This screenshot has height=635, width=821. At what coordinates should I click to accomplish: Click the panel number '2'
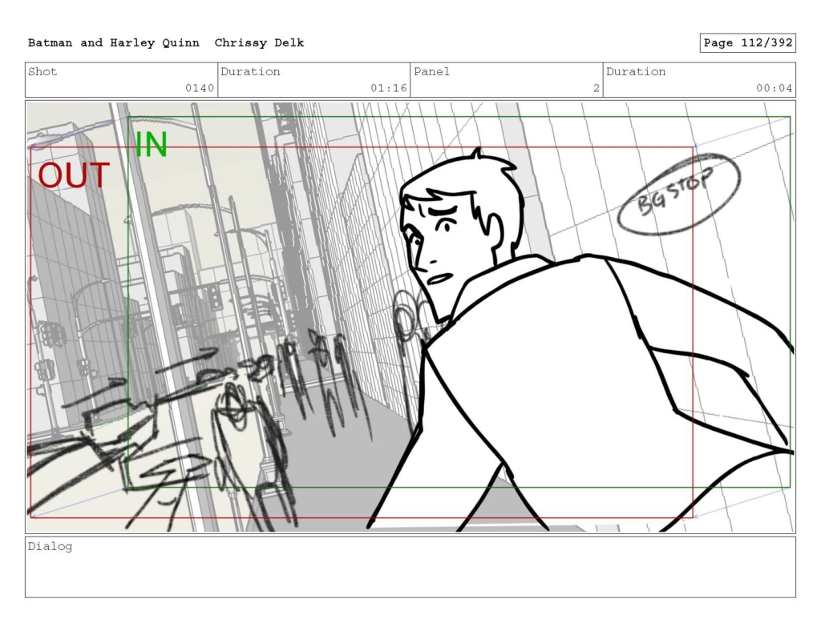(596, 88)
